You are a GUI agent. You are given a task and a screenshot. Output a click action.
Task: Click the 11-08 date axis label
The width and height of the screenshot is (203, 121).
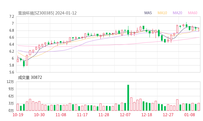(61, 115)
